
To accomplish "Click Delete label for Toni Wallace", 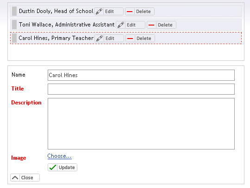I will (165, 25).
